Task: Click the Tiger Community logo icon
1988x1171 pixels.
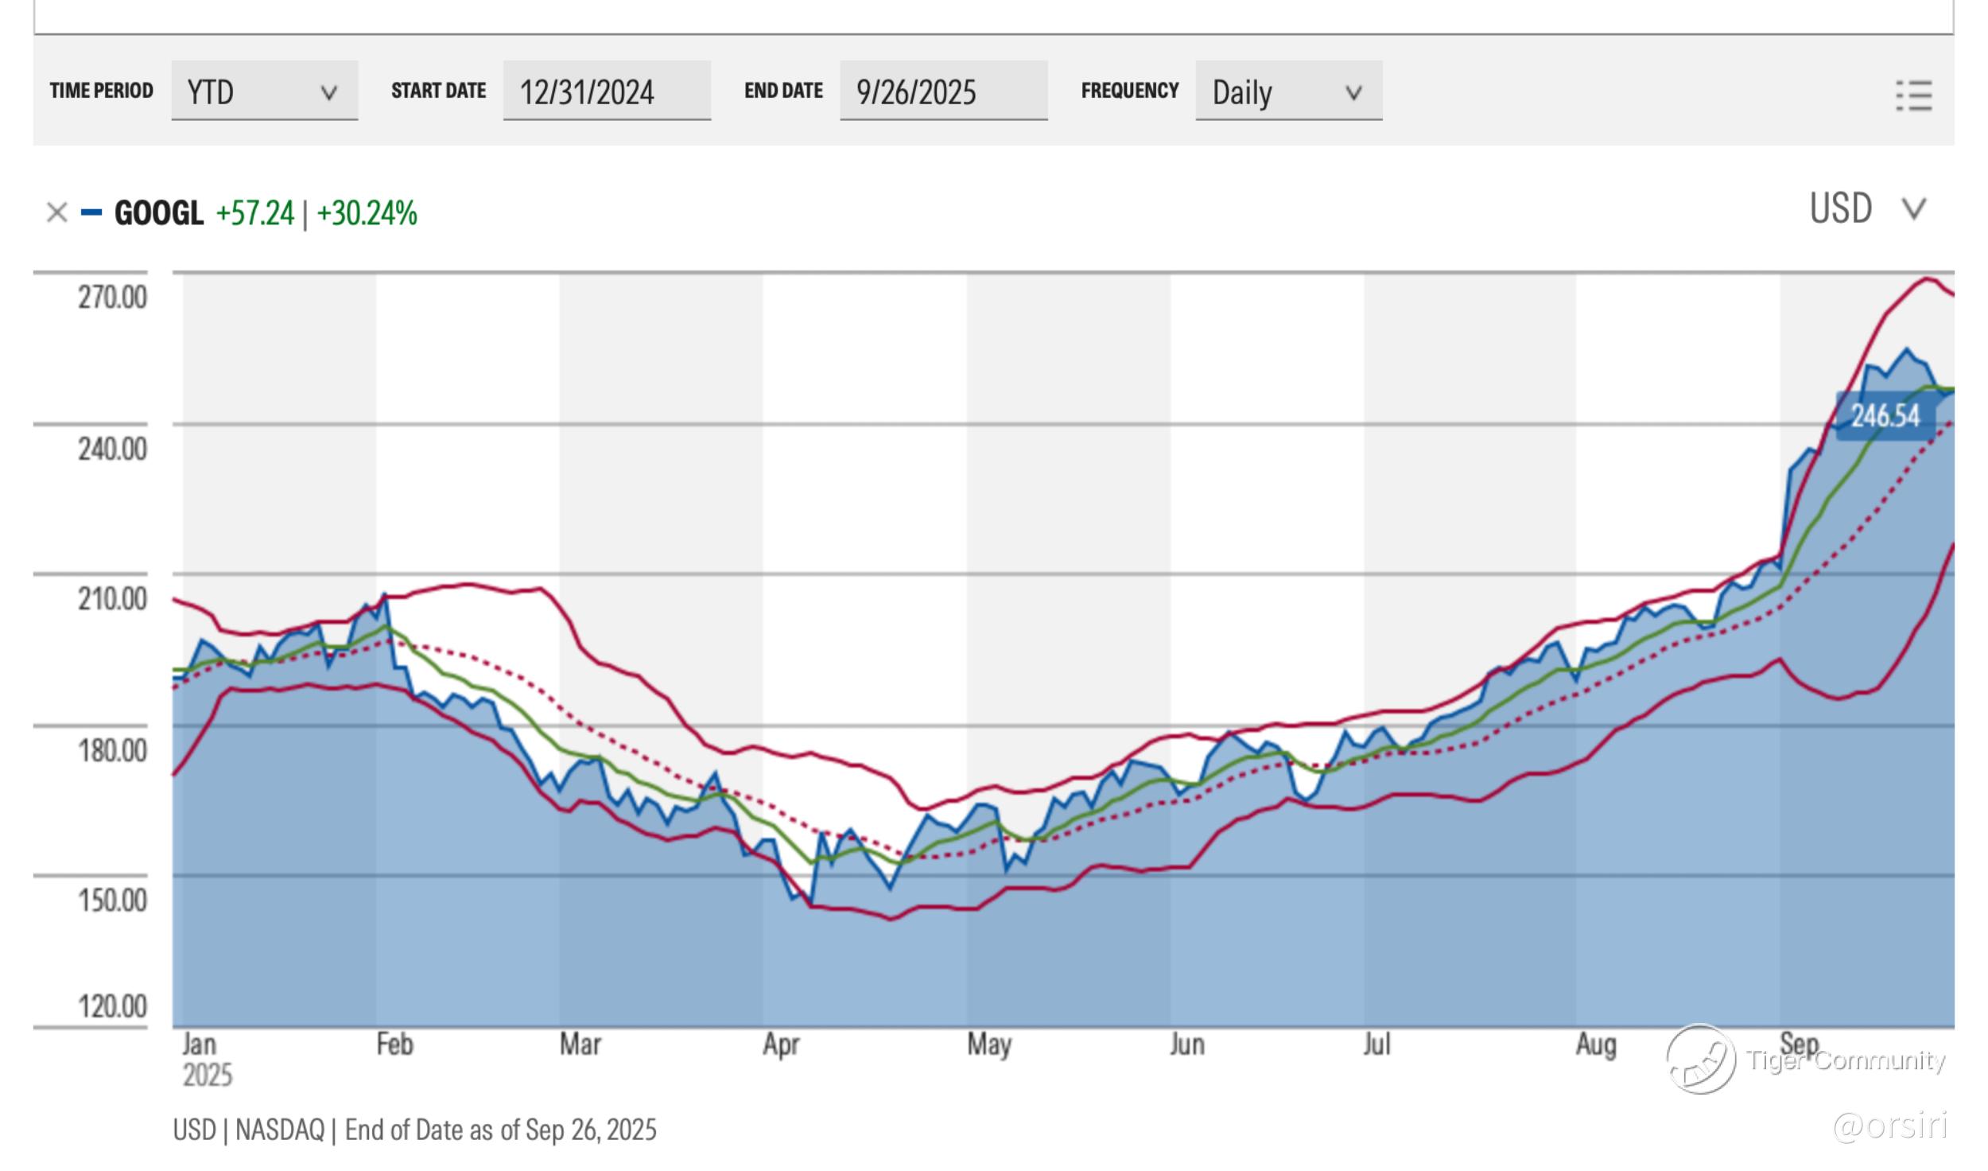Action: 1701,1059
